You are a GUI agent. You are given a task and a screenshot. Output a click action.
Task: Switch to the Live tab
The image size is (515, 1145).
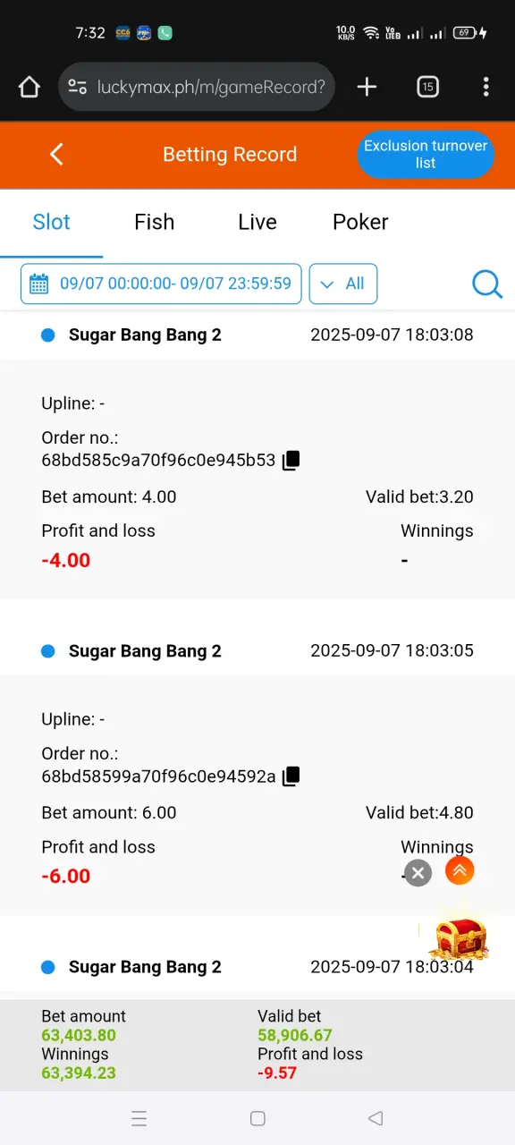257,222
